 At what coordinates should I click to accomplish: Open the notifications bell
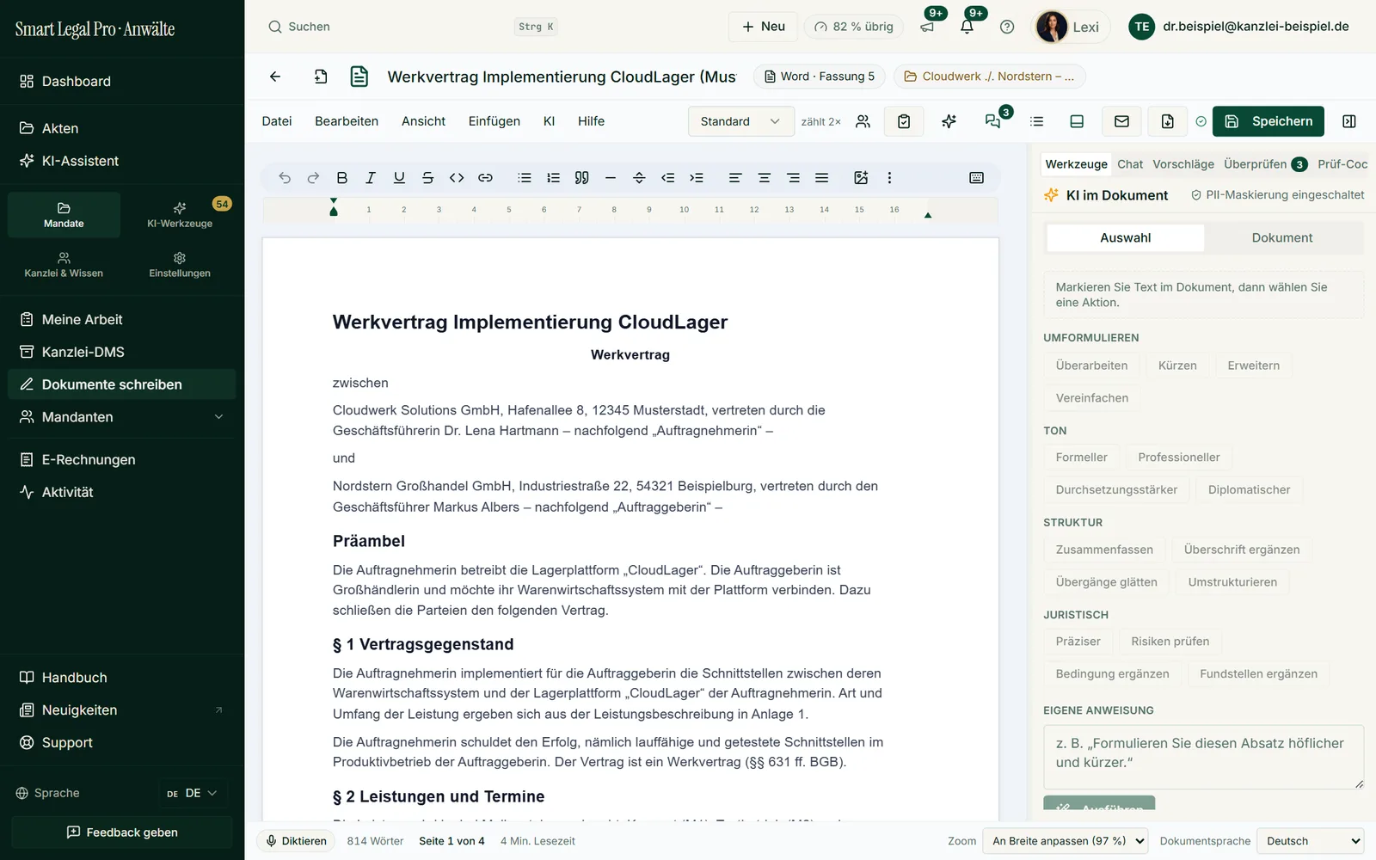click(967, 27)
